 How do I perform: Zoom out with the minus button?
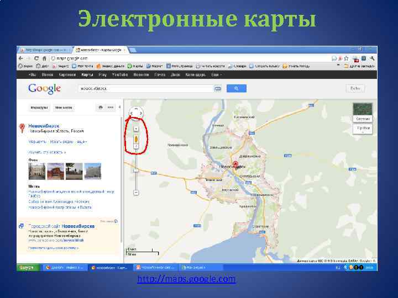(x=136, y=193)
